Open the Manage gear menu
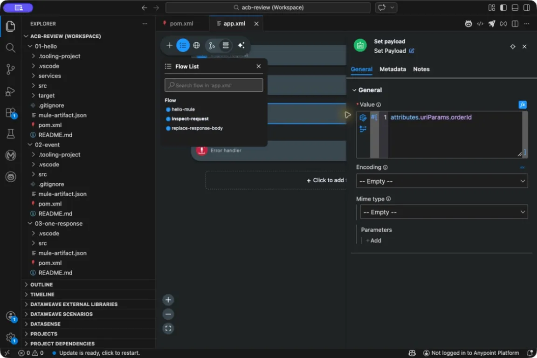This screenshot has width=537, height=358. click(11, 337)
